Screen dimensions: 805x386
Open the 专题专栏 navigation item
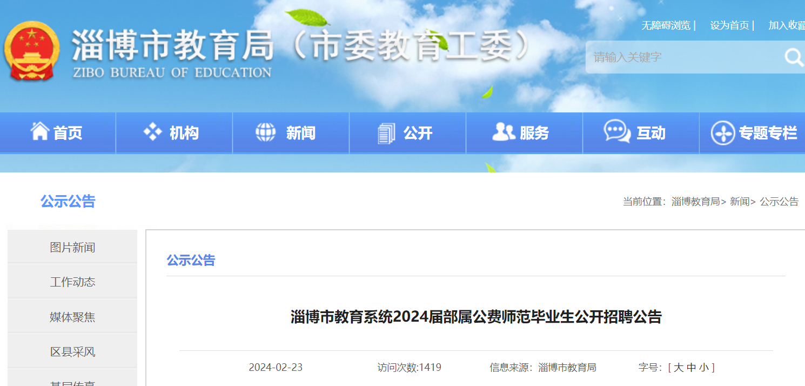pyautogui.click(x=753, y=133)
